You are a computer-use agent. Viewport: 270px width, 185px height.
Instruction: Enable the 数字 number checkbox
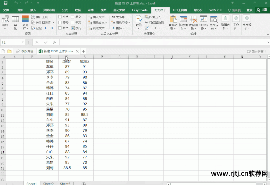(x=60, y=28)
